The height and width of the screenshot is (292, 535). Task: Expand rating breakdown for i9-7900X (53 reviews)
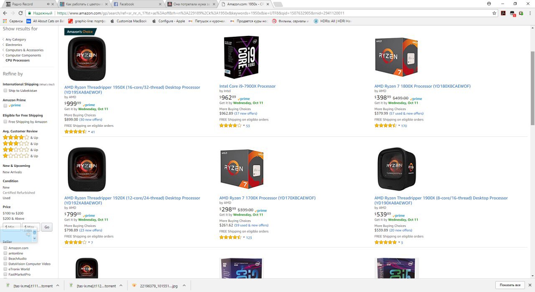[x=244, y=126]
